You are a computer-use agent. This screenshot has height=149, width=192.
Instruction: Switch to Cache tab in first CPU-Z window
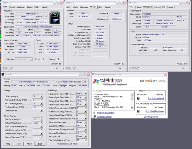pos(13,7)
